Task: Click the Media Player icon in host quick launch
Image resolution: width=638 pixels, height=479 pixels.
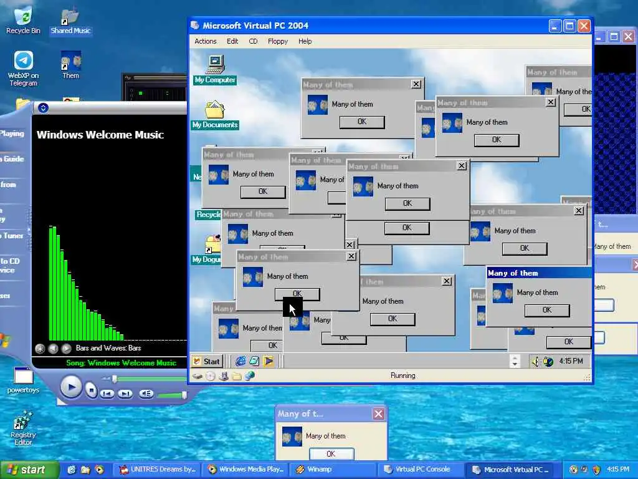Action: click(x=99, y=470)
